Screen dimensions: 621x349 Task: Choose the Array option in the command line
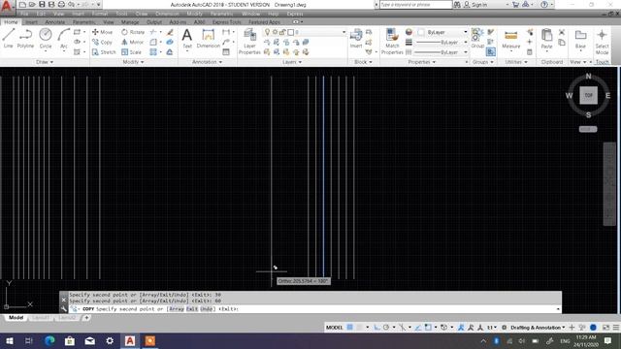click(176, 309)
